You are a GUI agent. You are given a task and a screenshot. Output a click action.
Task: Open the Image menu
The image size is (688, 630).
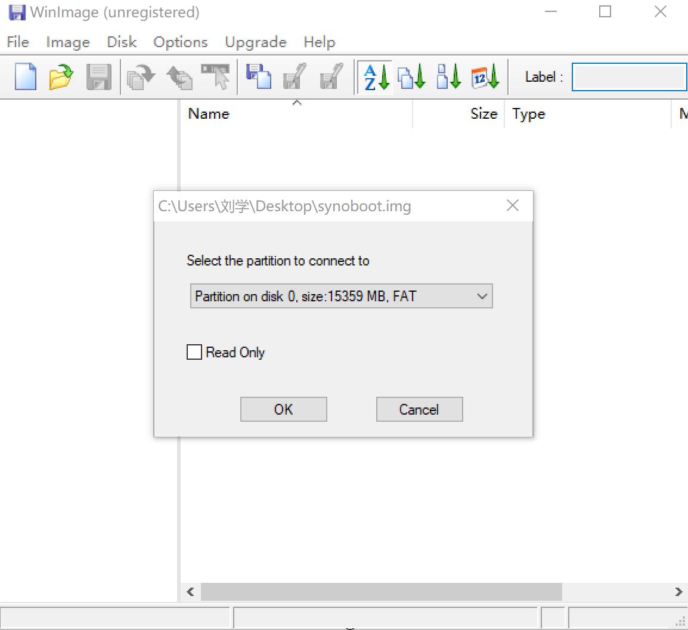click(68, 42)
